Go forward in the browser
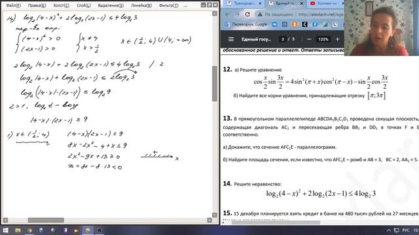The width and height of the screenshot is (419, 235). pos(237,14)
